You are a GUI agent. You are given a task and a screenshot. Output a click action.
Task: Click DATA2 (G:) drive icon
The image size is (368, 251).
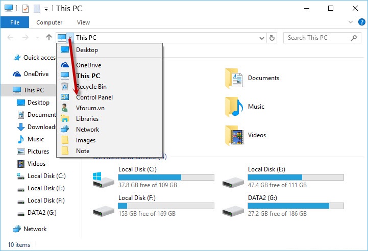click(x=233, y=211)
